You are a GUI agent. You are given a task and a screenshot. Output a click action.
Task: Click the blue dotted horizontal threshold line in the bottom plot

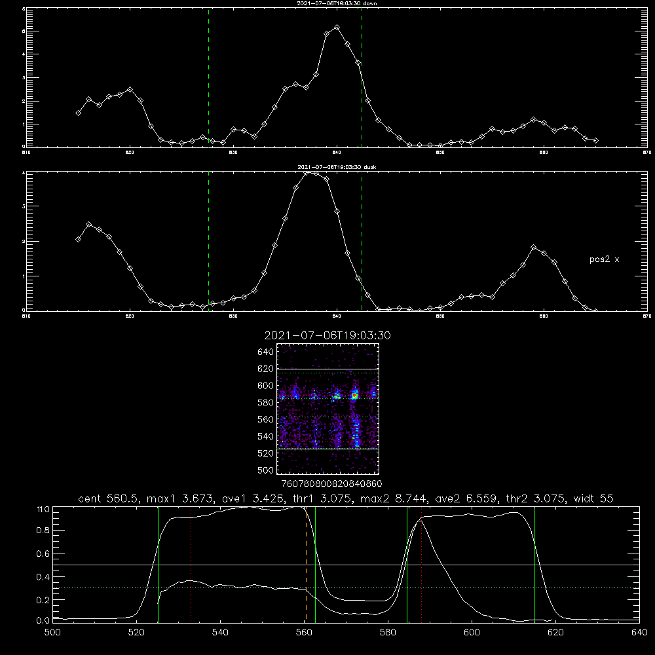346,588
